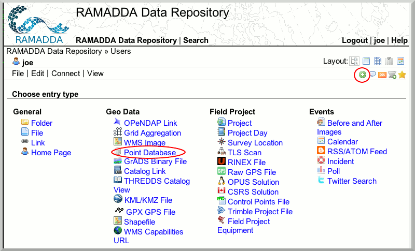Choose the Twitter Search entry type
The image size is (415, 251).
pyautogui.click(x=352, y=181)
